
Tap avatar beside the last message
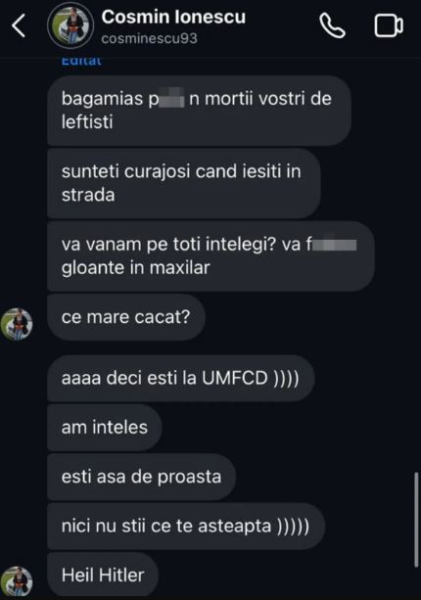[x=17, y=581]
